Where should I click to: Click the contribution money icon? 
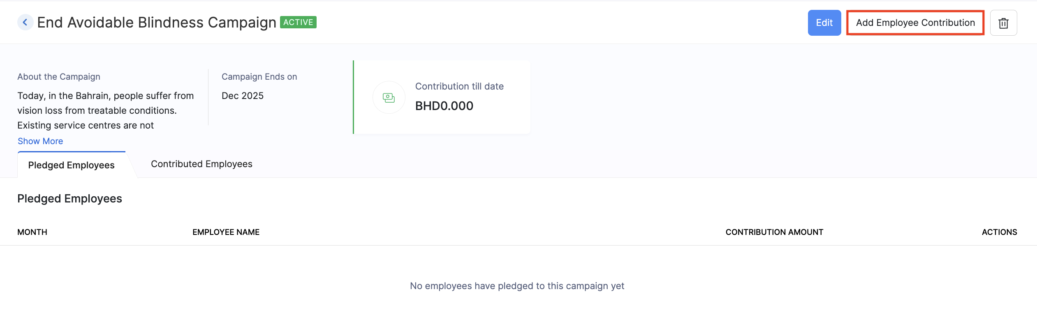point(389,97)
